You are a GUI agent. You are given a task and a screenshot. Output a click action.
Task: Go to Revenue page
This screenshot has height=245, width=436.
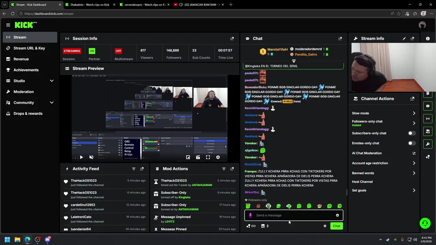pos(30,59)
